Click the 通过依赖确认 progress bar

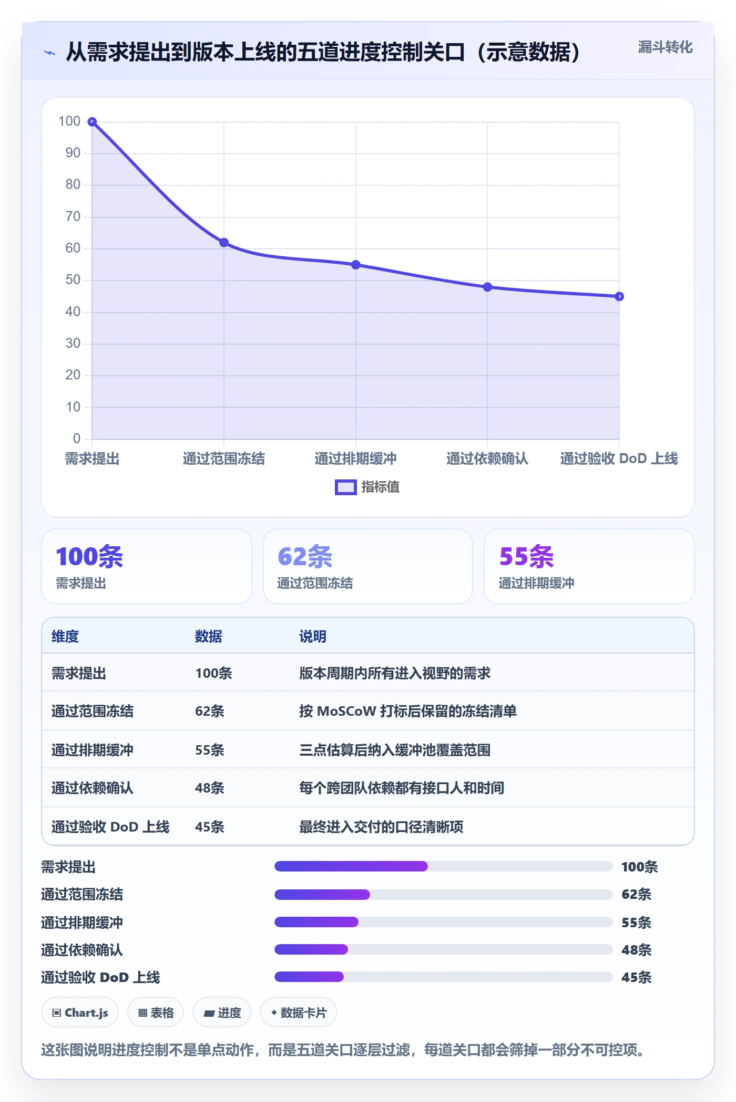click(x=444, y=949)
